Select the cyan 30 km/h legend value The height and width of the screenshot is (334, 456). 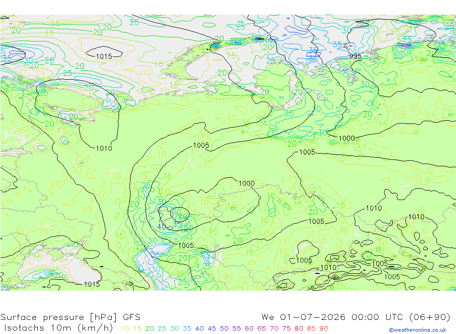175,329
